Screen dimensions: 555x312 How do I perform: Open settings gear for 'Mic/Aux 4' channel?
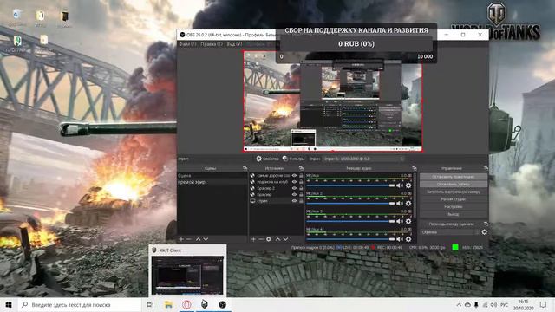click(x=408, y=239)
